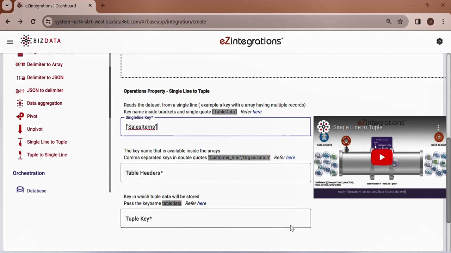Select Data aggregation operation
The image size is (451, 253).
coord(44,103)
